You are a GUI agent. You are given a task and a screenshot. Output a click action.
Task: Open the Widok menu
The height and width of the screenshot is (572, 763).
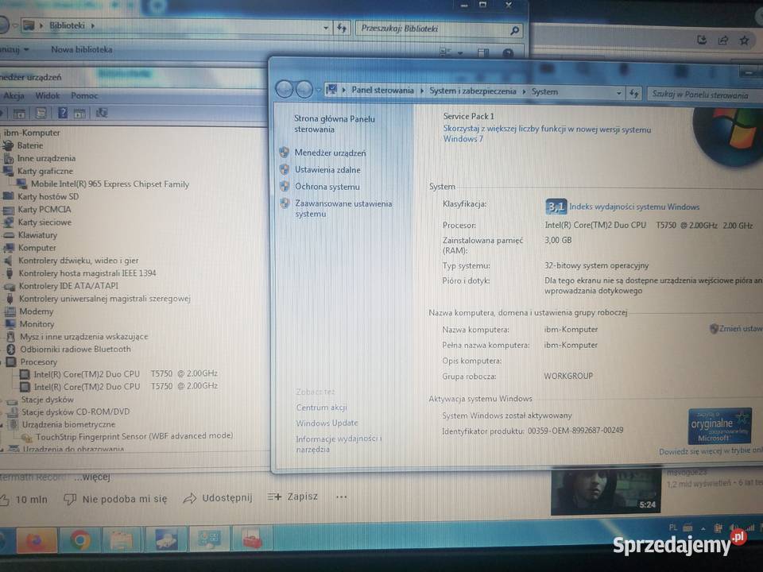pos(47,96)
